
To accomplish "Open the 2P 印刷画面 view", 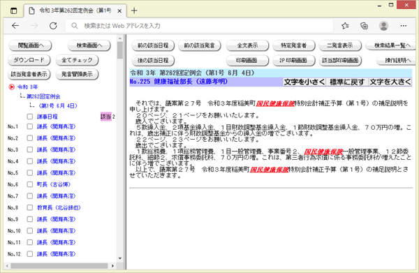I will click(x=294, y=60).
